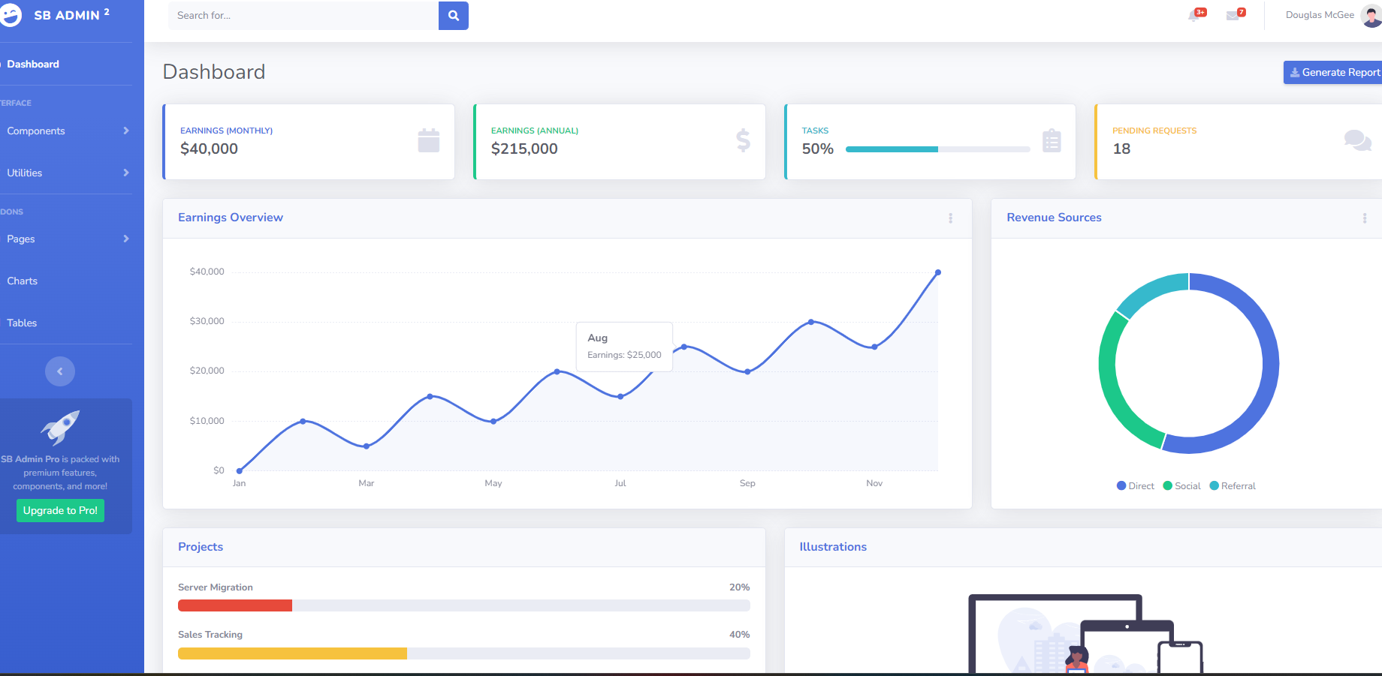Click the Generate Report button
The image size is (1382, 676).
[x=1333, y=72]
